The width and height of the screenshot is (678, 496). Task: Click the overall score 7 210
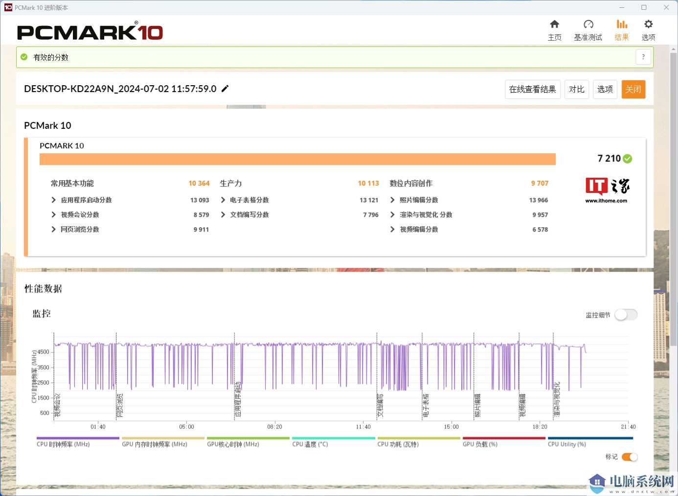pos(609,158)
